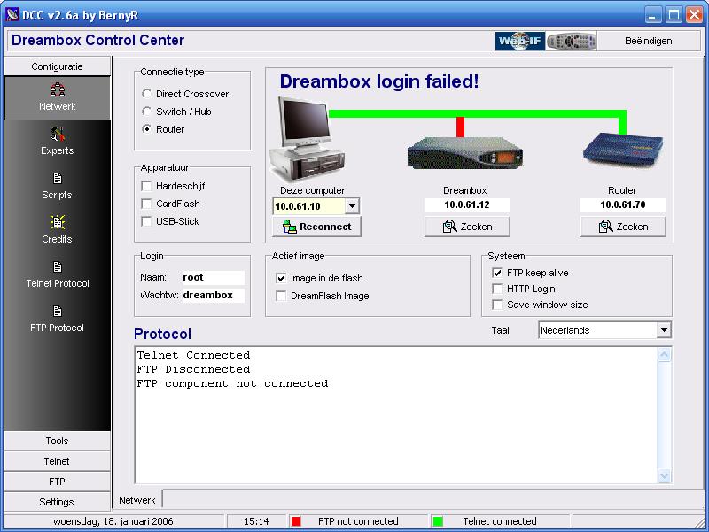Image resolution: width=709 pixels, height=532 pixels.
Task: Click the red FTP status indicator
Action: click(x=296, y=521)
